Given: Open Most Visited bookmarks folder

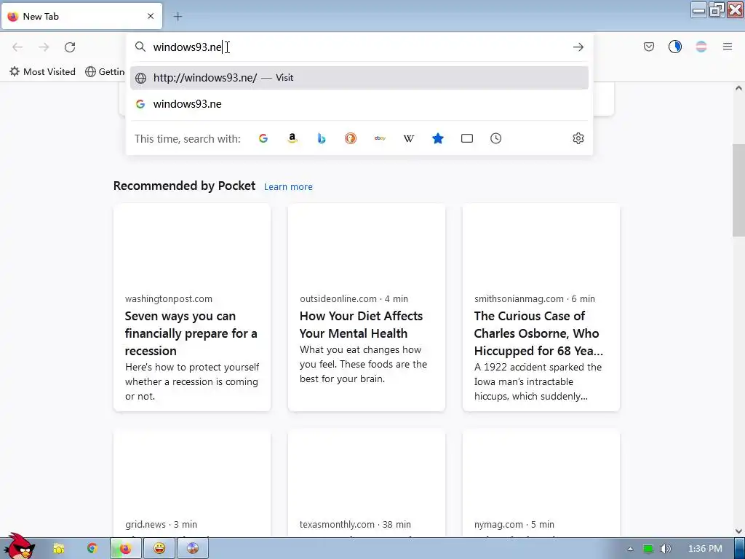Looking at the screenshot, I should click(x=42, y=72).
